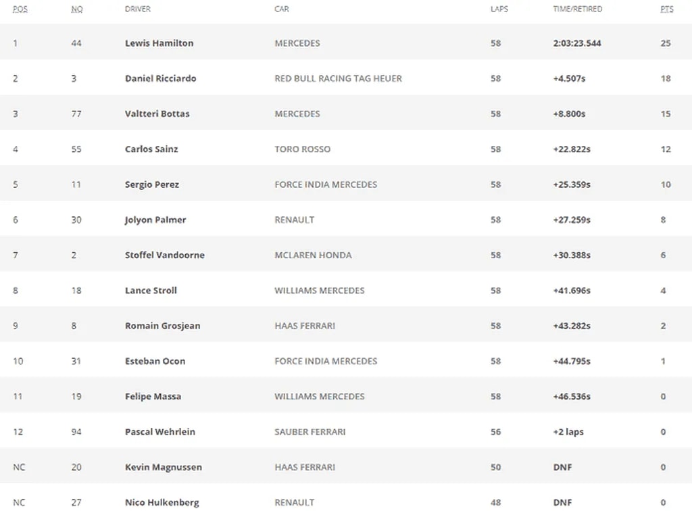Click RED BULL RACING TAG HEUER team
692x511 pixels.
coord(338,78)
